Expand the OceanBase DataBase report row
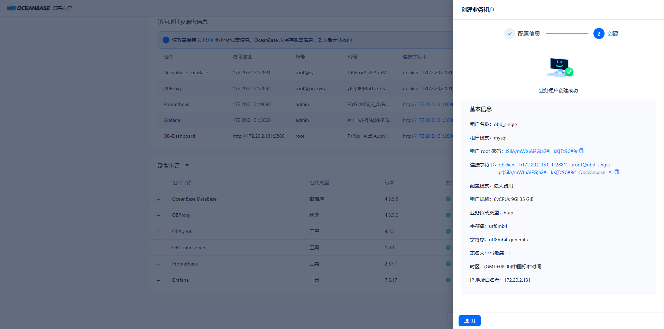 (158, 199)
